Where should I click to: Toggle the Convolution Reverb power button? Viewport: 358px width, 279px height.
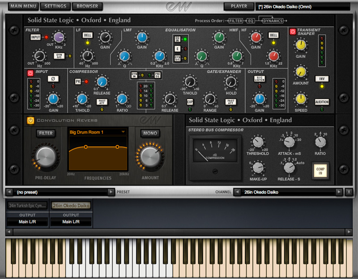click(x=30, y=120)
